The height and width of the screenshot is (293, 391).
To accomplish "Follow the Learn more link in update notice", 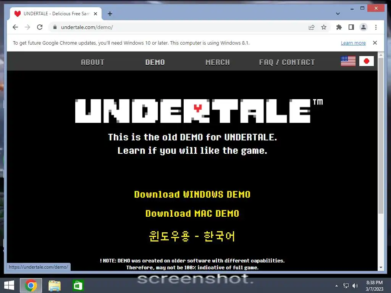I will [x=353, y=43].
